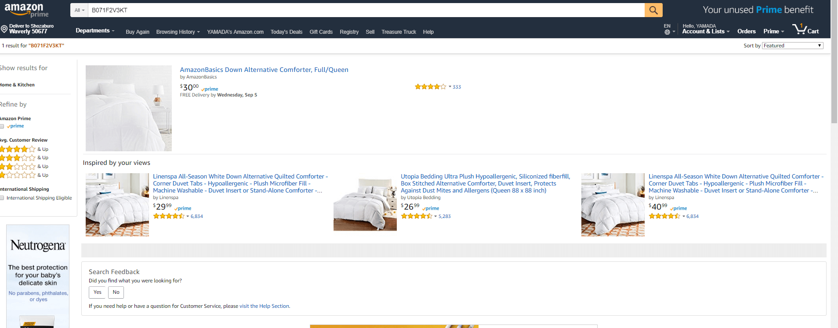This screenshot has height=328, width=838.
Task: Click the AmazonBasics comforter star rating
Action: 430,87
